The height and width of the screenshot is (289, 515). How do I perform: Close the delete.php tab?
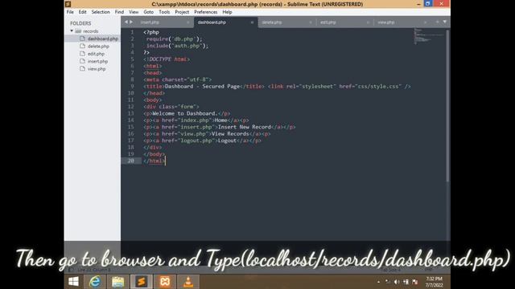coord(310,22)
